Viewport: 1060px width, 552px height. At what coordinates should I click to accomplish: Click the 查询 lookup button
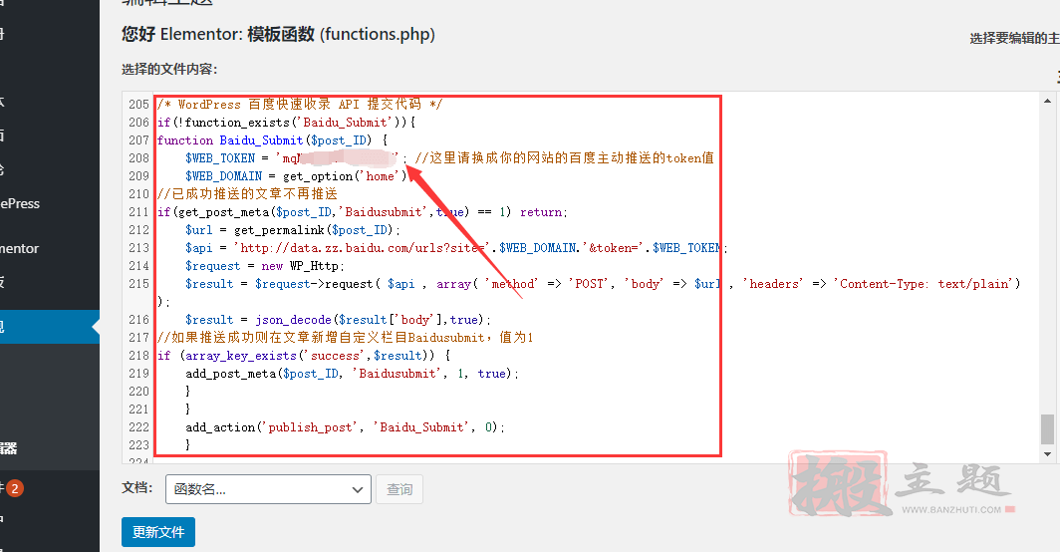pyautogui.click(x=398, y=489)
